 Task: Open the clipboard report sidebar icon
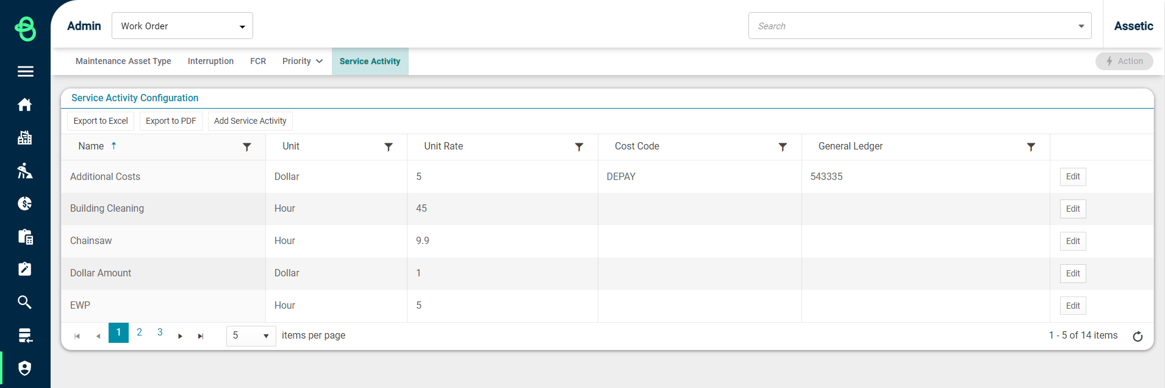tap(25, 236)
